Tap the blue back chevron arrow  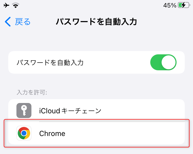[8, 22]
